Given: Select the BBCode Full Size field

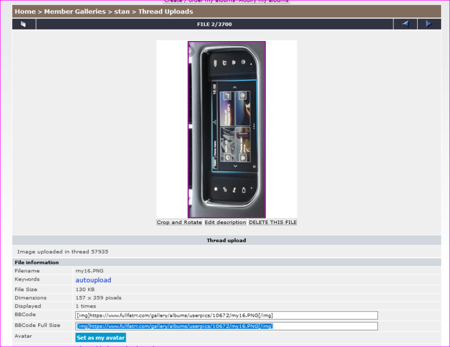Looking at the screenshot, I should pyautogui.click(x=227, y=326).
